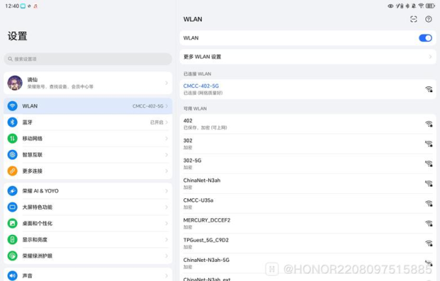Image resolution: width=440 pixels, height=281 pixels.
Task: Tap the Bluetooth sidebar icon
Action: click(12, 122)
